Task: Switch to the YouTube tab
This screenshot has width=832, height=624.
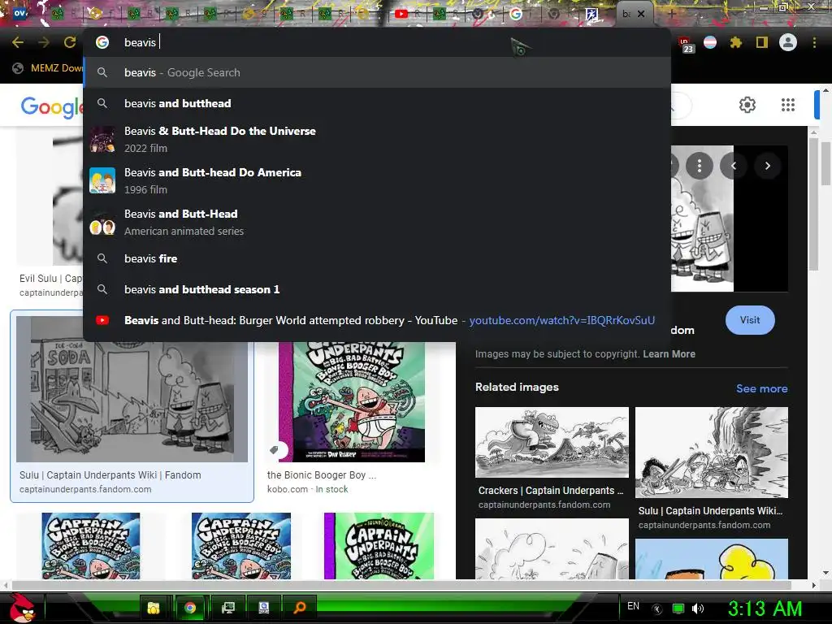Action: point(401,14)
